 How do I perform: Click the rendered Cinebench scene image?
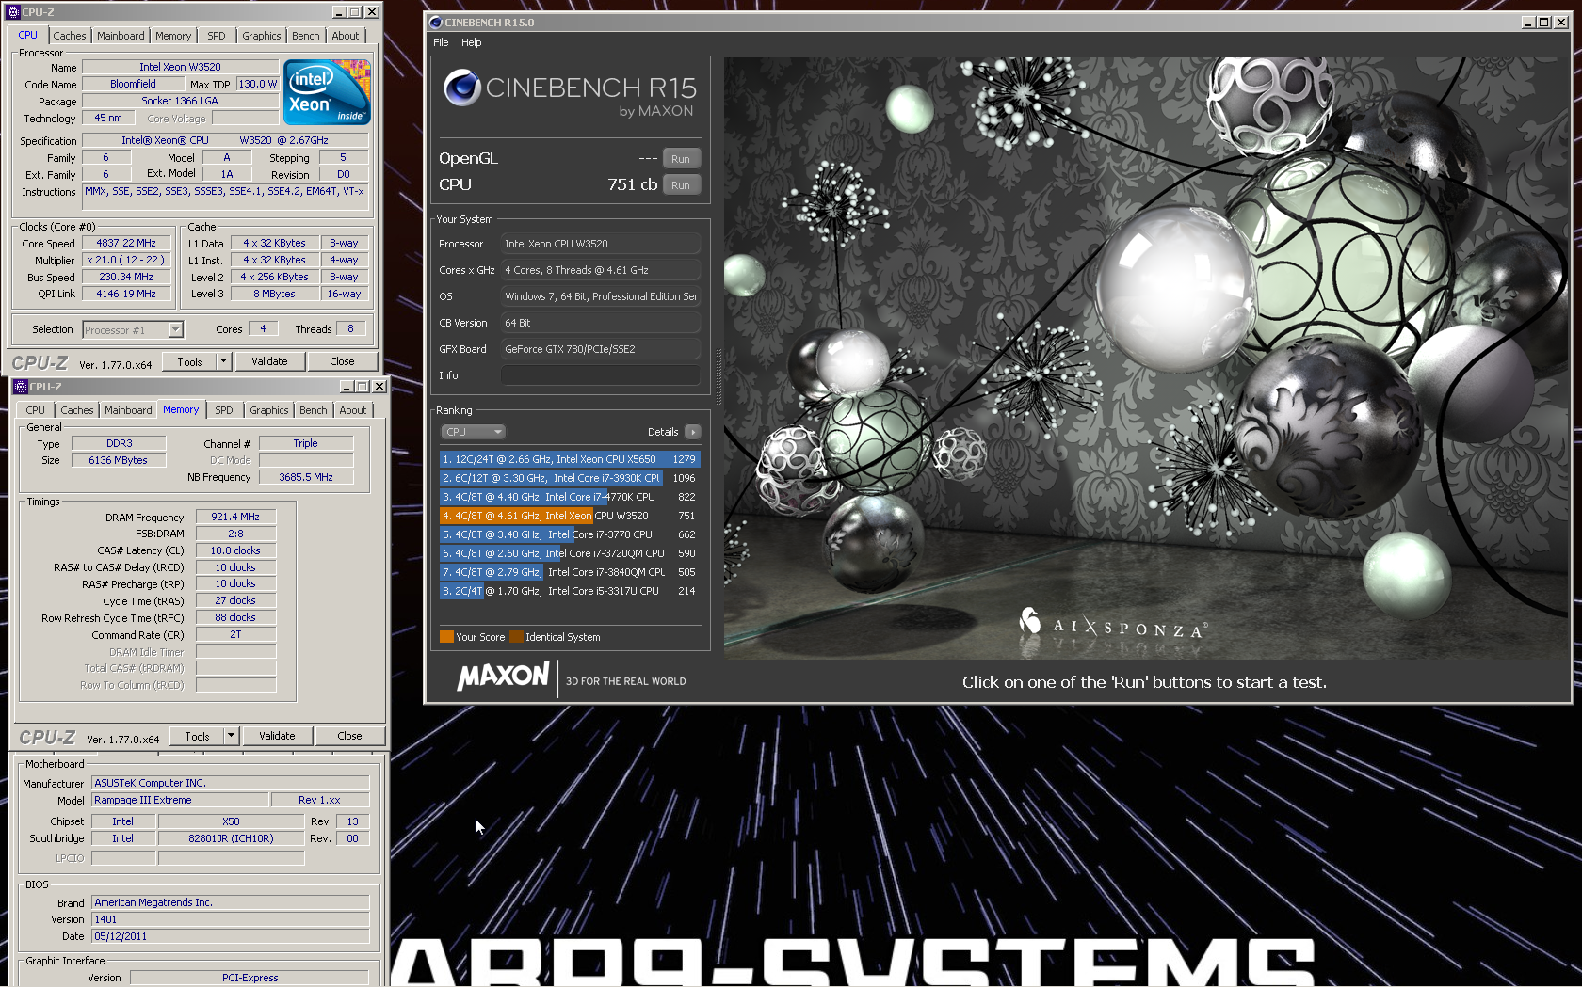click(x=1146, y=358)
